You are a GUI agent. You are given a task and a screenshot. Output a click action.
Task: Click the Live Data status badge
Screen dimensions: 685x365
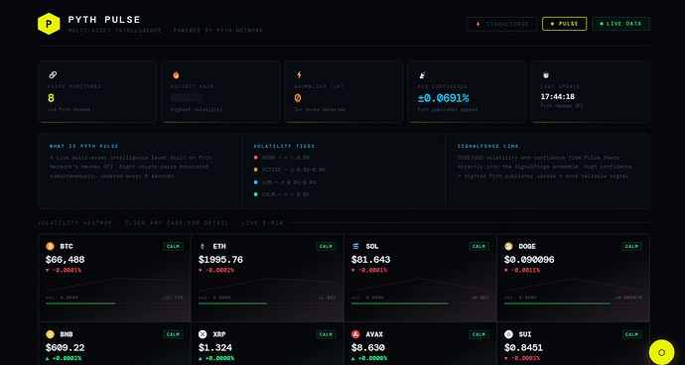click(x=620, y=24)
